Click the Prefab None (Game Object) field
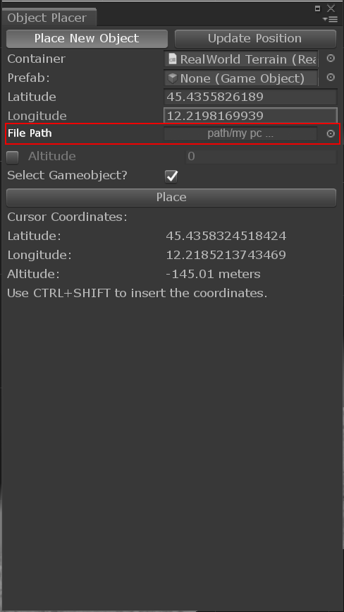 pyautogui.click(x=241, y=78)
